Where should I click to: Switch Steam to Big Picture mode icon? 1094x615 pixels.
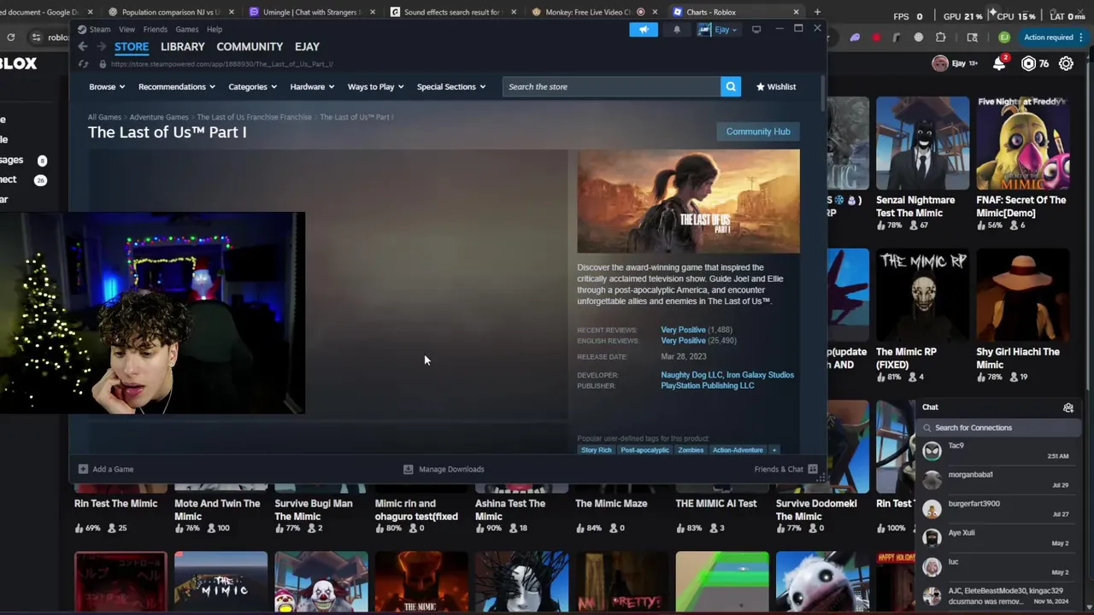(756, 29)
